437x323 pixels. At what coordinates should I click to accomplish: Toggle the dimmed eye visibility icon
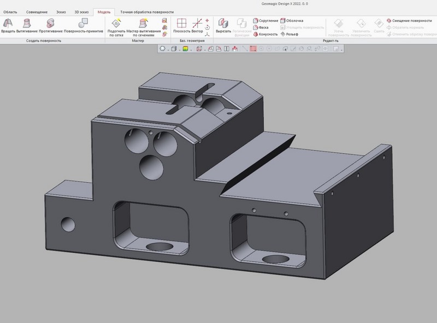tap(325, 49)
